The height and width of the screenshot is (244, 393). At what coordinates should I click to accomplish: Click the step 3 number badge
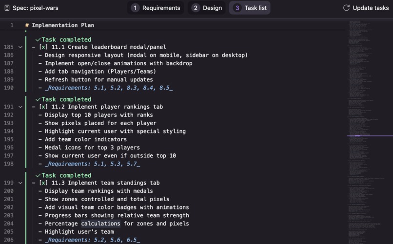tap(237, 8)
